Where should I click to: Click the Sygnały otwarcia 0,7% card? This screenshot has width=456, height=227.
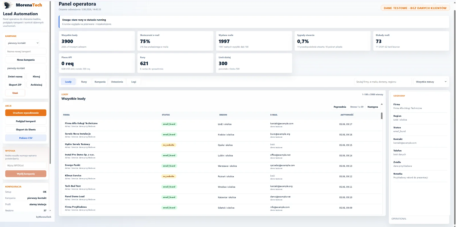pyautogui.click(x=333, y=41)
